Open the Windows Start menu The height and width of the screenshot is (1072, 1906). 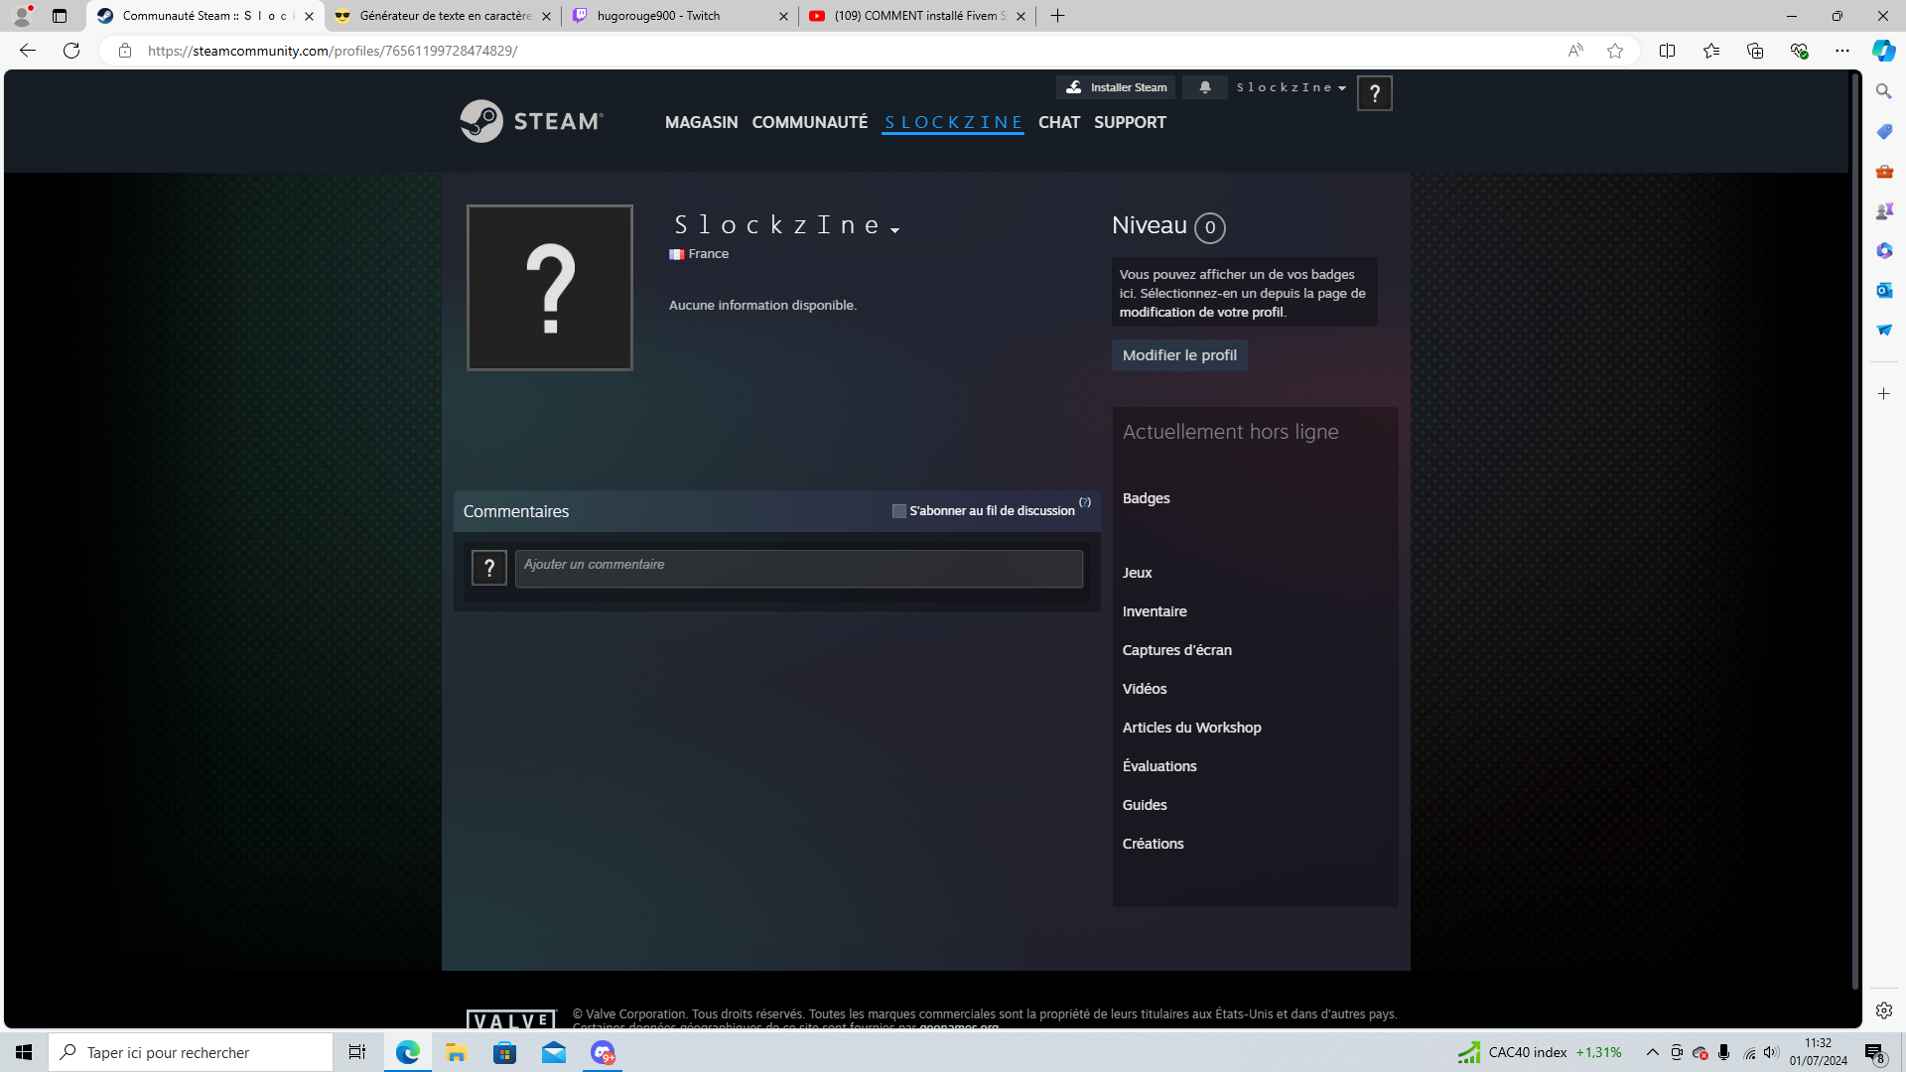(24, 1052)
